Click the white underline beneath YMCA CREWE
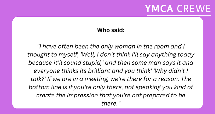Viewport: 215px width, 114px height. click(179, 16)
